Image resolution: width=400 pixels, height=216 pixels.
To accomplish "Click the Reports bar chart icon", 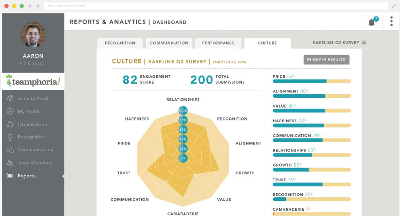I will point(10,176).
